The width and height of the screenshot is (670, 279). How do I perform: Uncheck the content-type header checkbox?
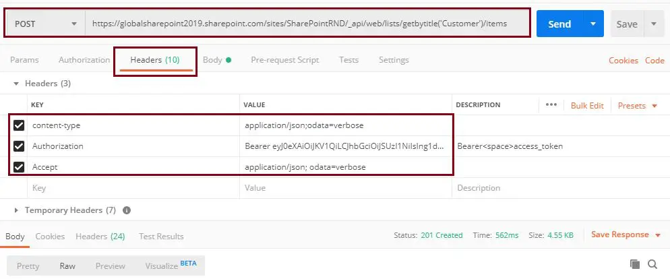pos(19,125)
